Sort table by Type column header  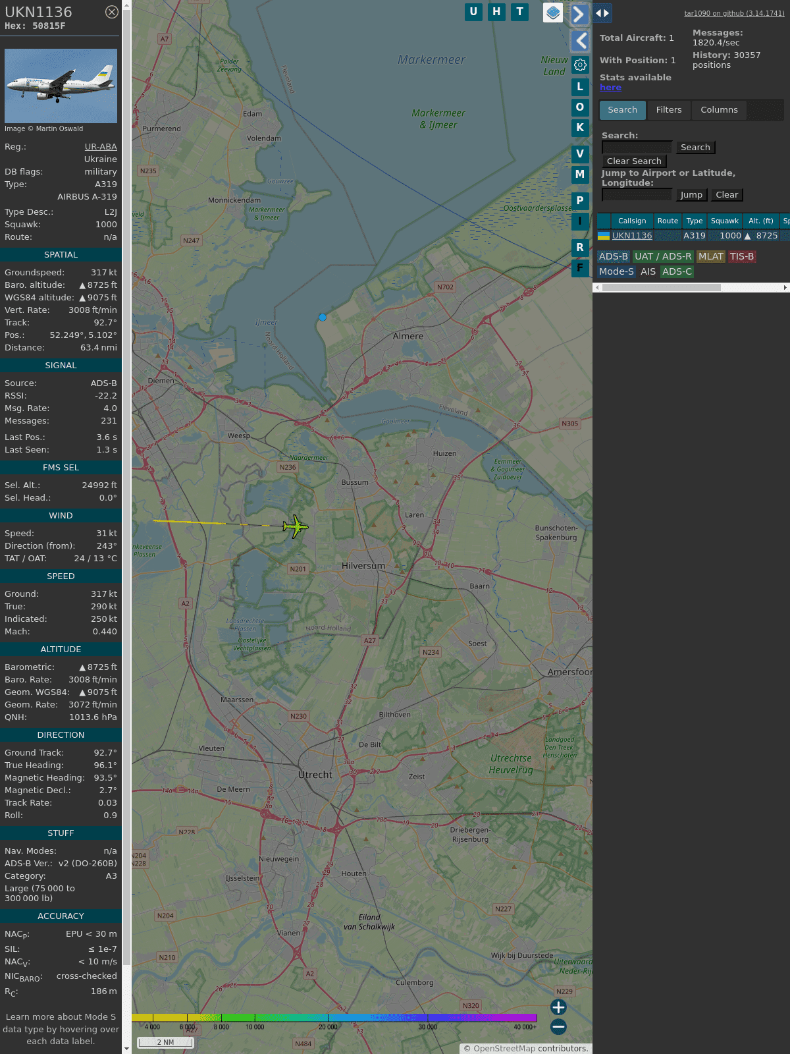coord(695,221)
